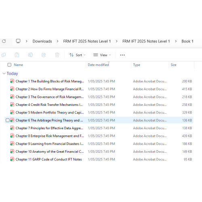Image resolution: width=202 pixels, height=202 pixels.
Task: Click the PDF icon of Chapter 3
Action: tap(12, 97)
